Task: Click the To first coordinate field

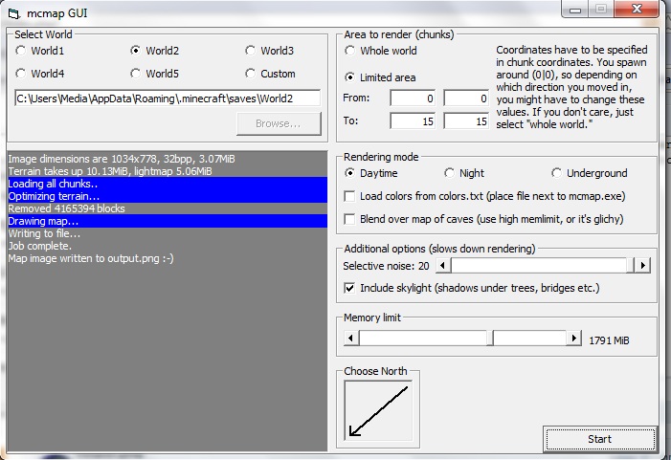Action: 413,121
